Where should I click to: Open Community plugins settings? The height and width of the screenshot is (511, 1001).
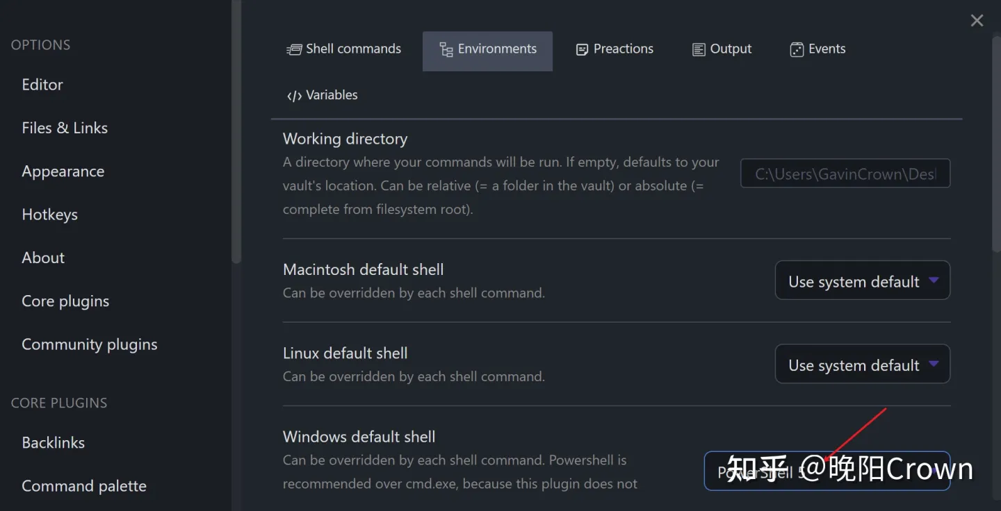pos(90,344)
